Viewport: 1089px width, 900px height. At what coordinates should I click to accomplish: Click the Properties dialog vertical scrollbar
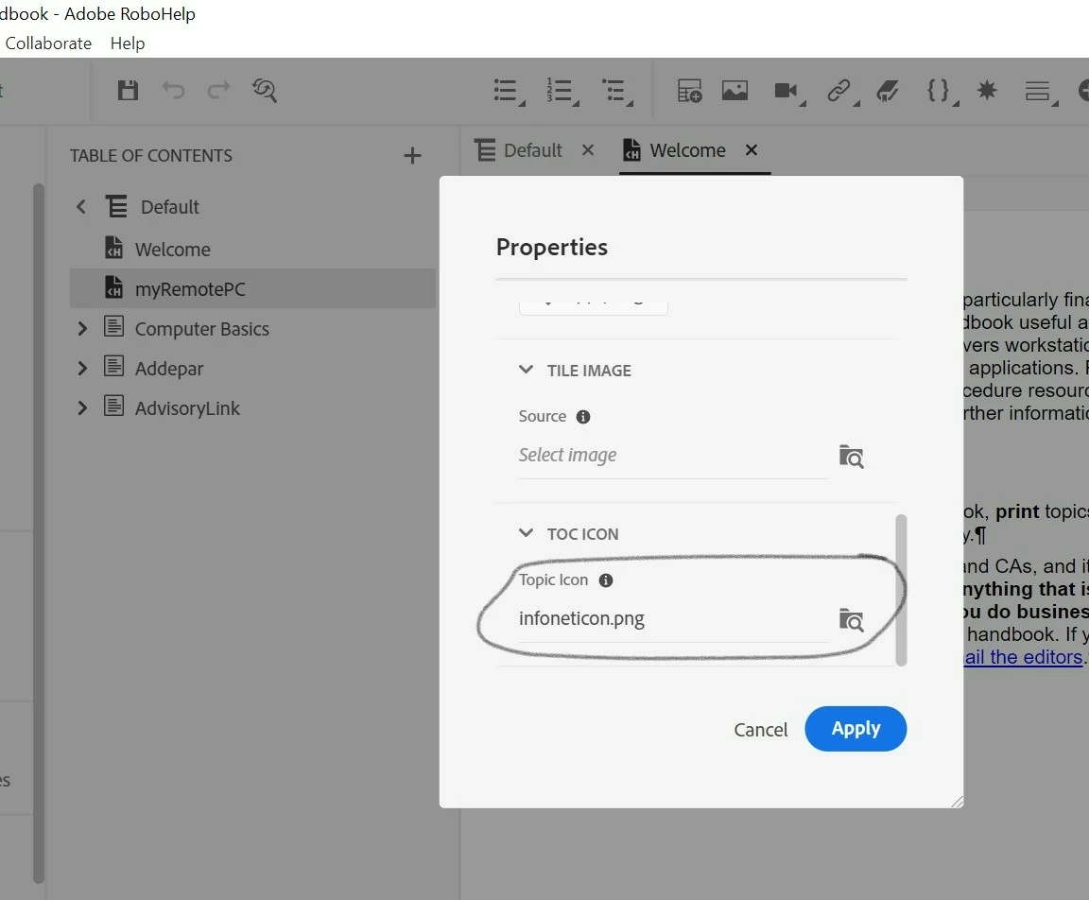coord(901,590)
